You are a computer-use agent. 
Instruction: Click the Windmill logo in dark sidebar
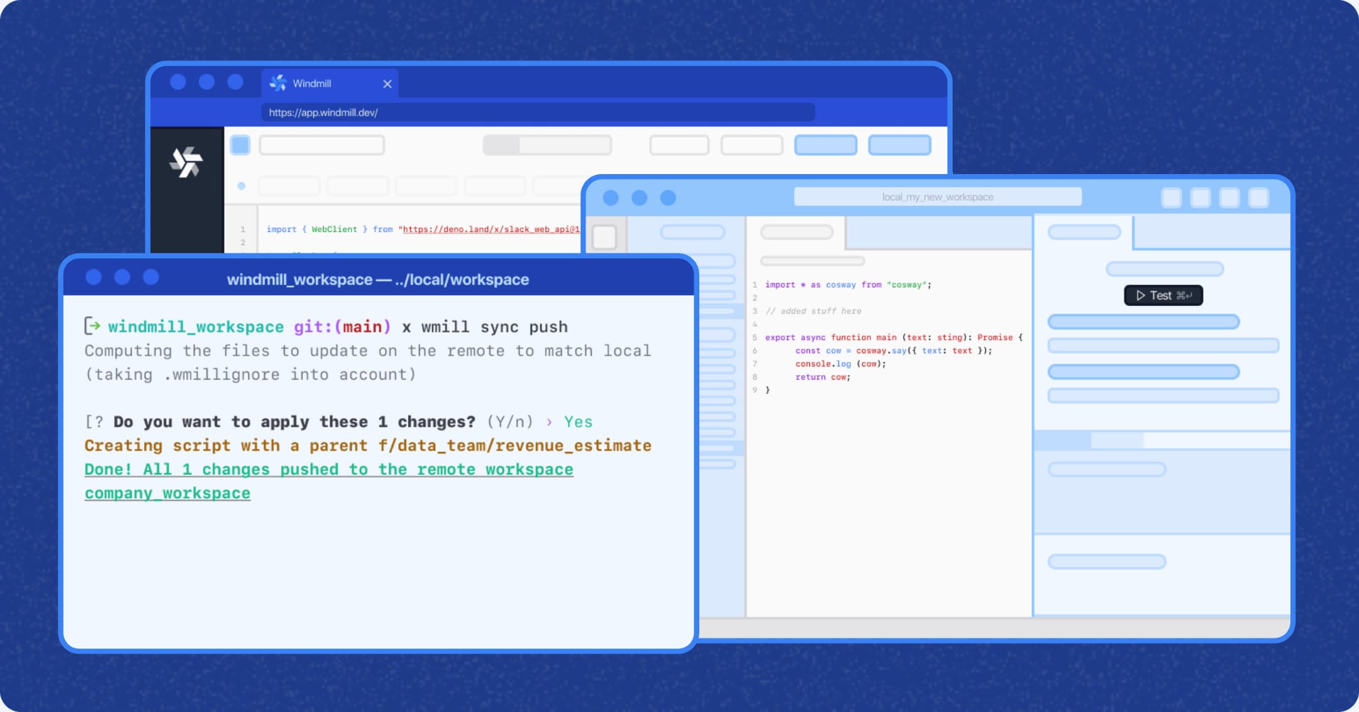pyautogui.click(x=186, y=162)
